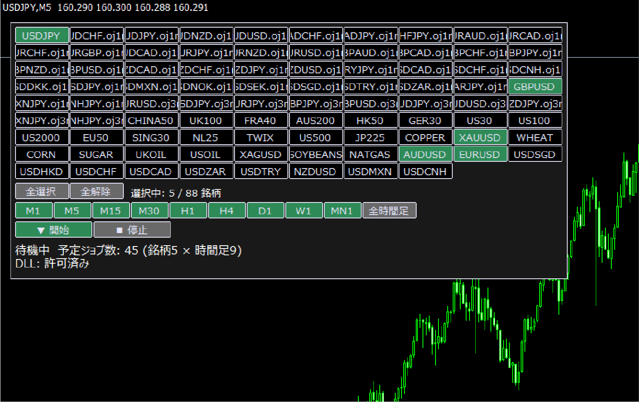Image resolution: width=639 pixels, height=402 pixels.
Task: Deselect the M15 timeframe
Action: pos(111,210)
